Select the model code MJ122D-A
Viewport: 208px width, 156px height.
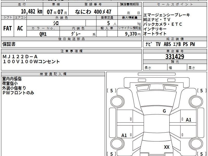pos(20,57)
